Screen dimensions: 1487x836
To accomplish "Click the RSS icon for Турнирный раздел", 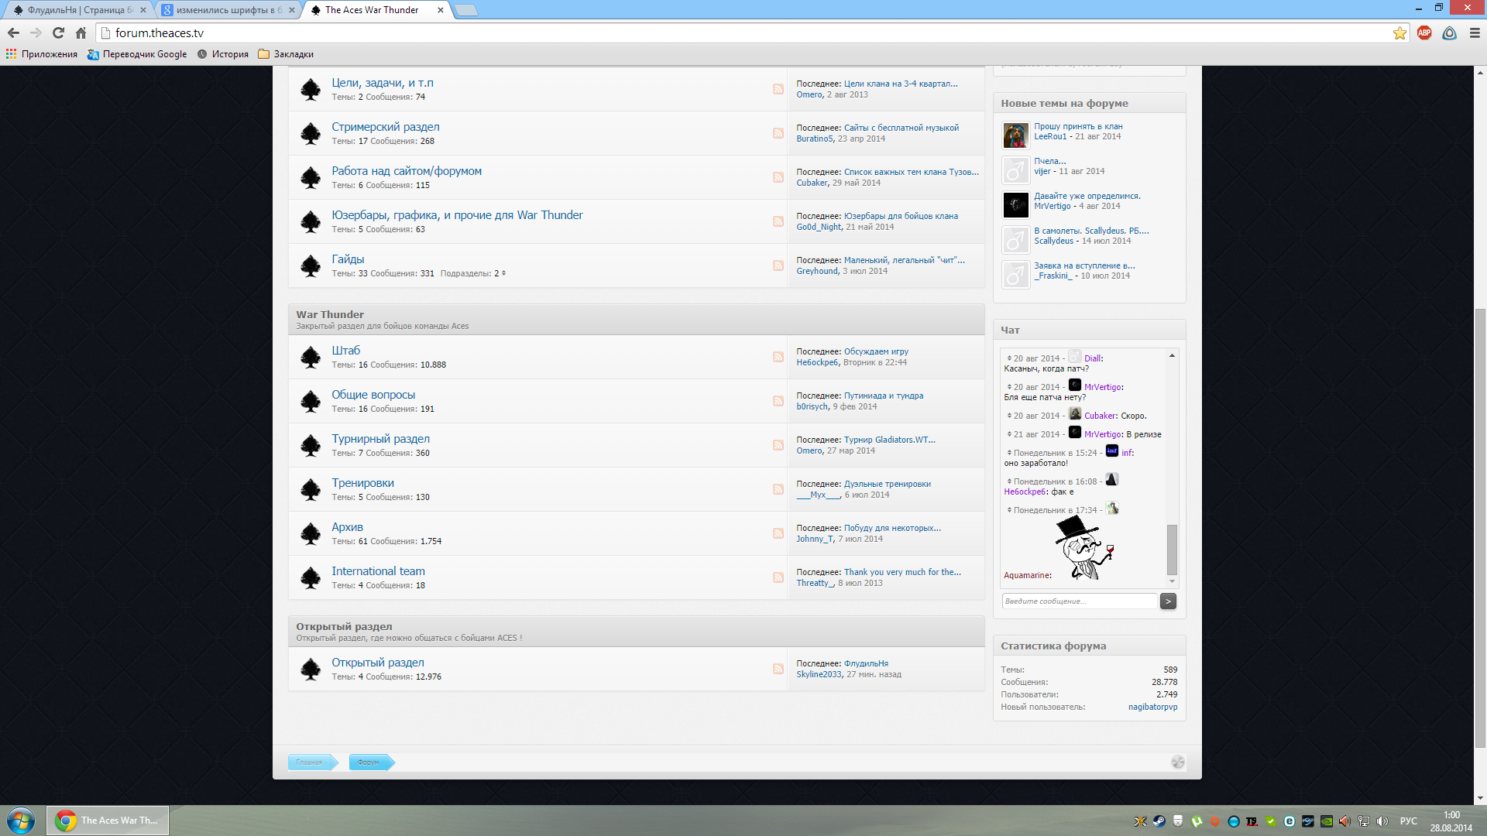I will [x=778, y=445].
